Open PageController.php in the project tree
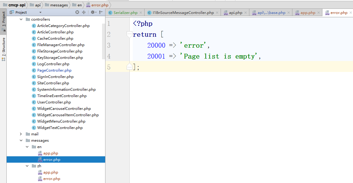Screen dimensions: 353x183 (x=54, y=70)
